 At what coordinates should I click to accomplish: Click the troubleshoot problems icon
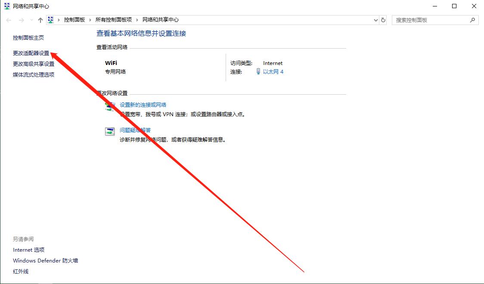tap(110, 131)
